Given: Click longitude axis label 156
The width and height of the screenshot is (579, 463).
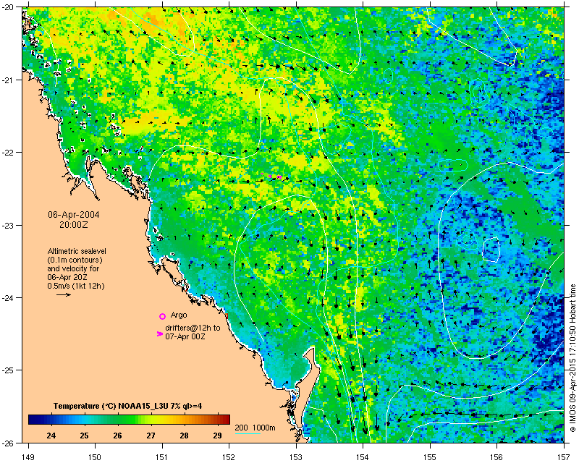Looking at the screenshot, I should tap(497, 456).
